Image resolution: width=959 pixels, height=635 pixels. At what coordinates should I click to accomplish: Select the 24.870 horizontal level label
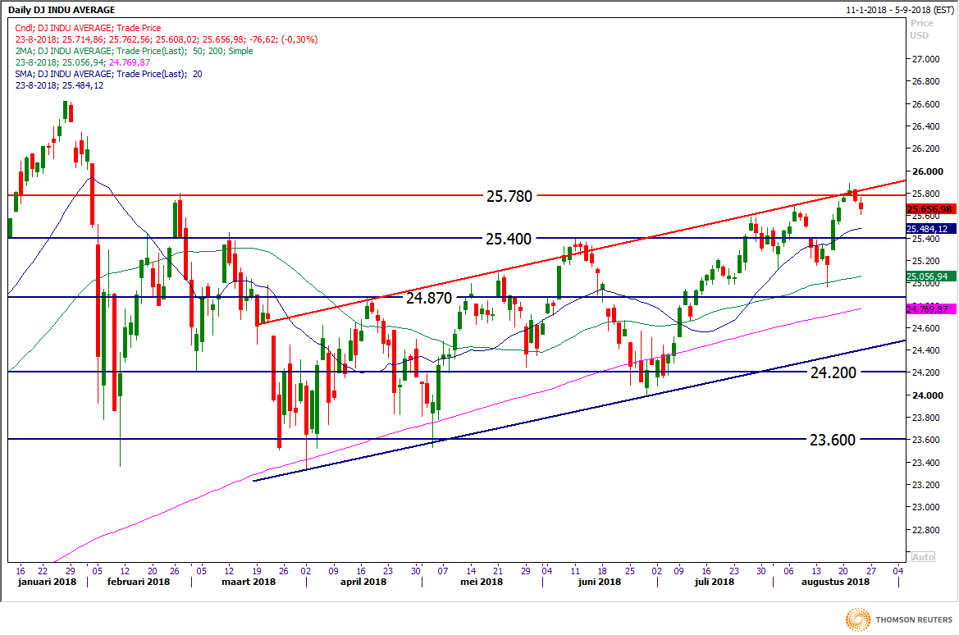coord(429,298)
